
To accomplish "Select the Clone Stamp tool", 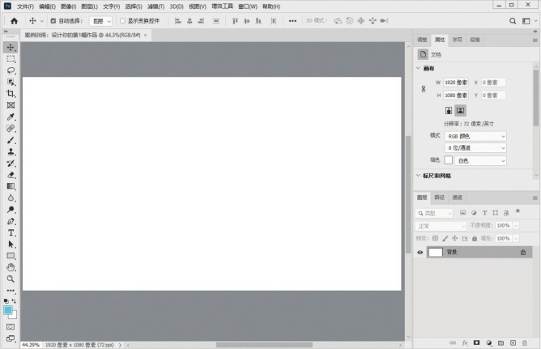I will pyautogui.click(x=11, y=151).
